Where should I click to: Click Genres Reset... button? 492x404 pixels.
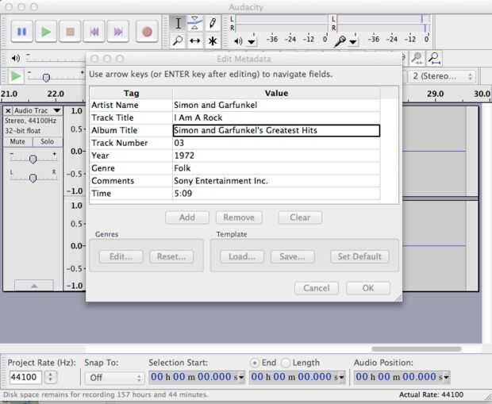click(171, 256)
